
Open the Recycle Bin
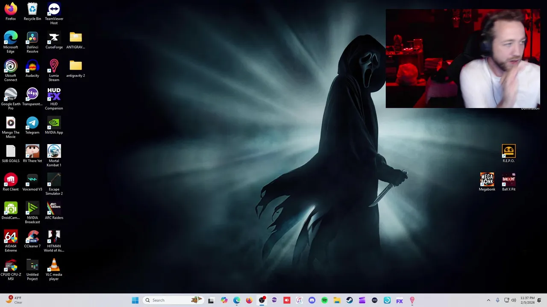click(x=32, y=12)
